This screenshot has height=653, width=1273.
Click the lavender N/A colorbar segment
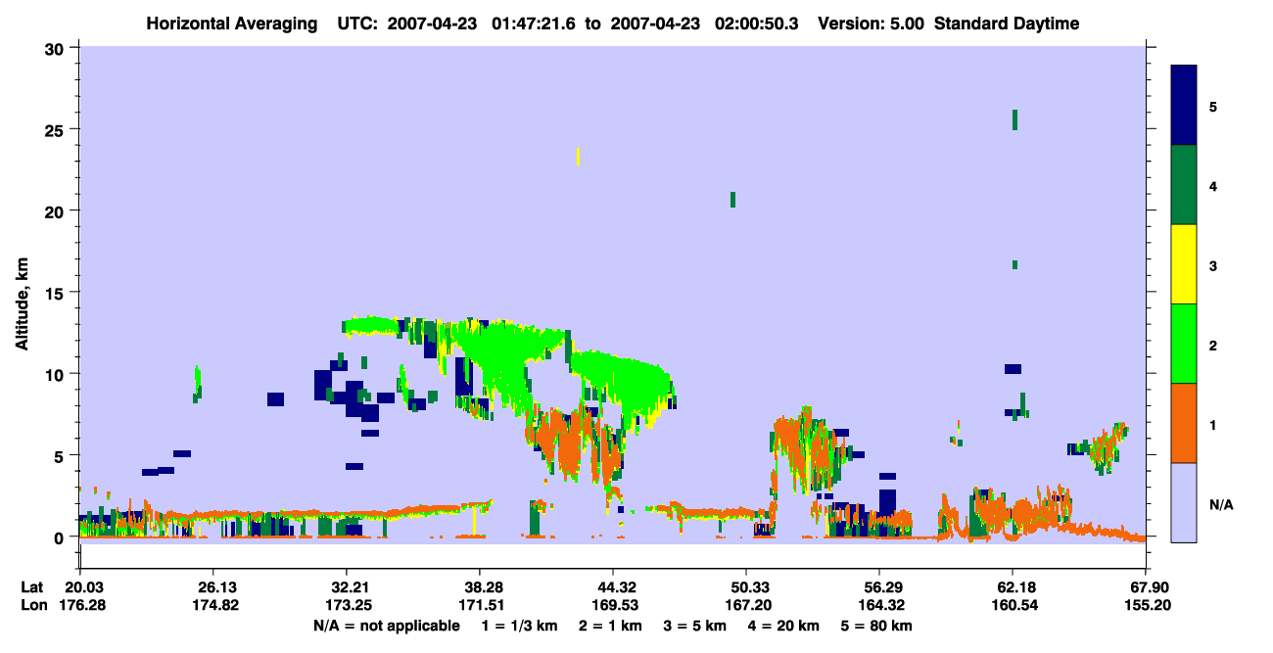tap(1184, 502)
